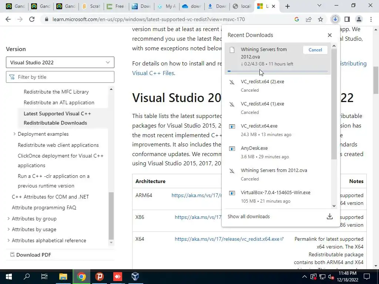Image resolution: width=379 pixels, height=284 pixels.
Task: Open VC_redist.x64.exe completed download
Action: pos(278,130)
